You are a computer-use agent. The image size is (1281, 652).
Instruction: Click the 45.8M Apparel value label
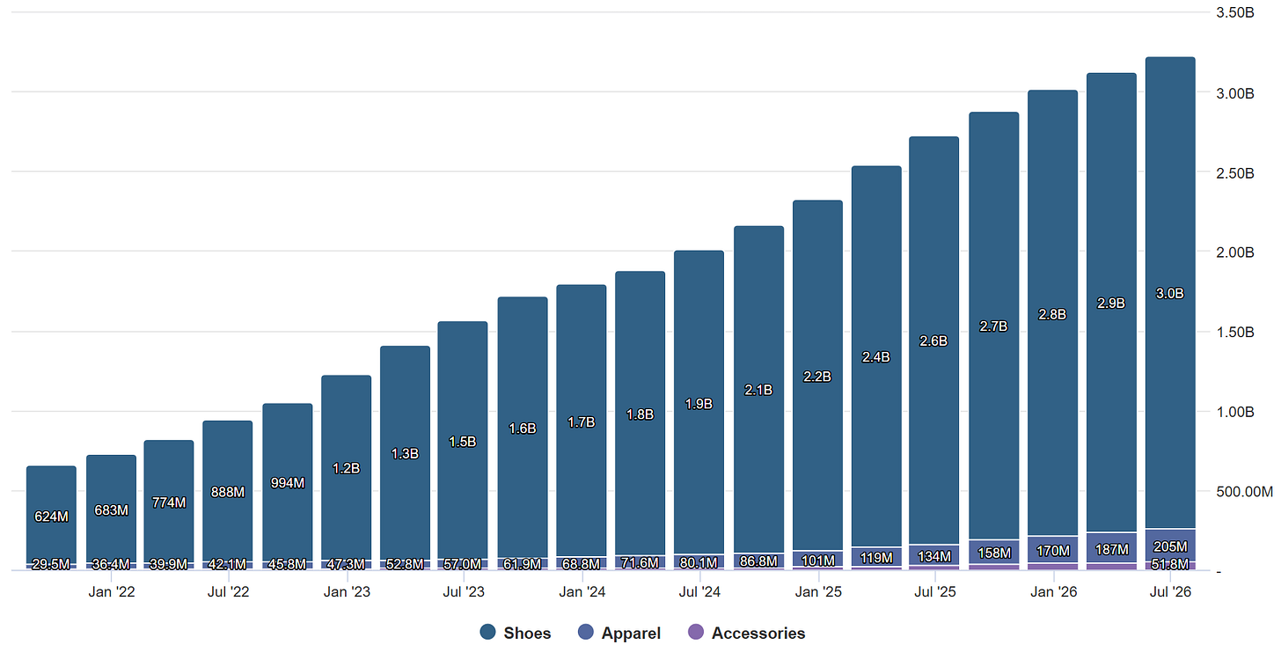click(287, 563)
